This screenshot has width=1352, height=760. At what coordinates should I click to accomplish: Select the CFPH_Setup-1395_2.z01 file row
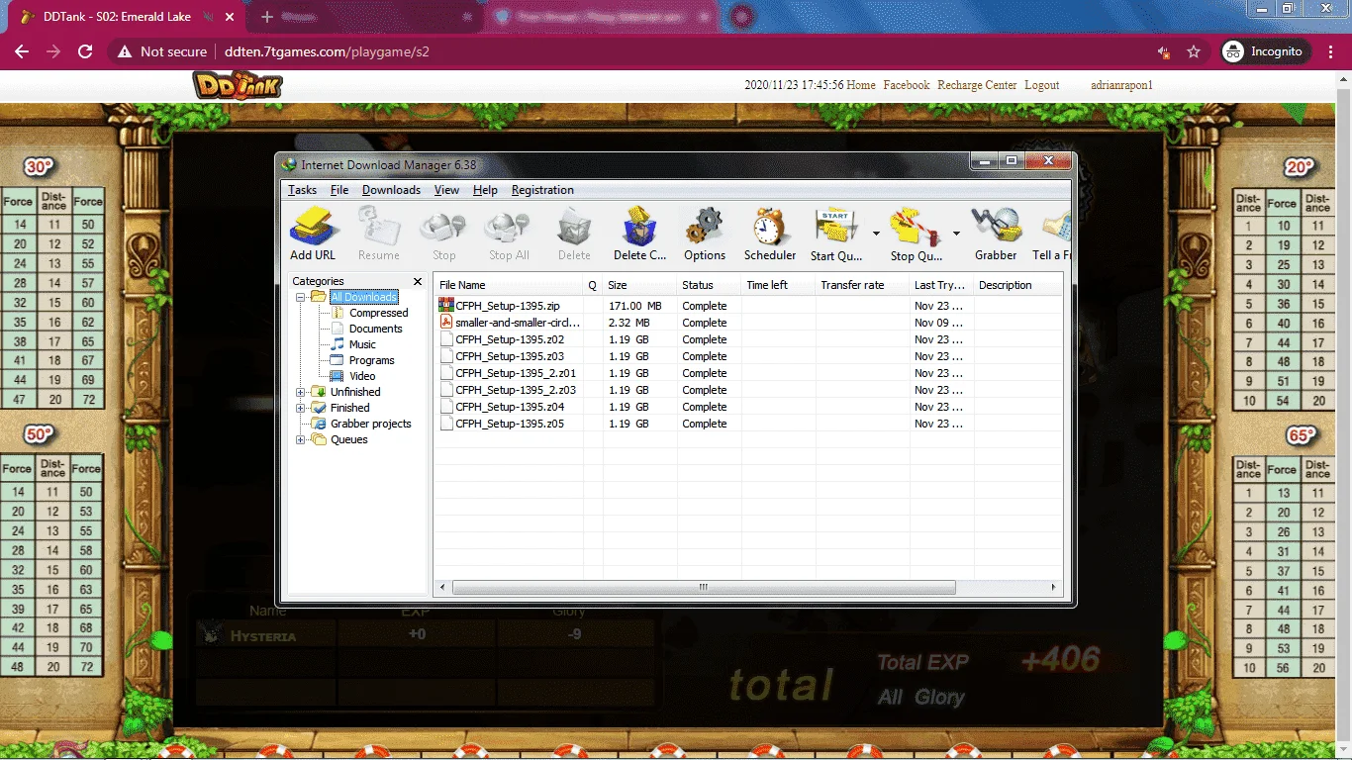748,373
